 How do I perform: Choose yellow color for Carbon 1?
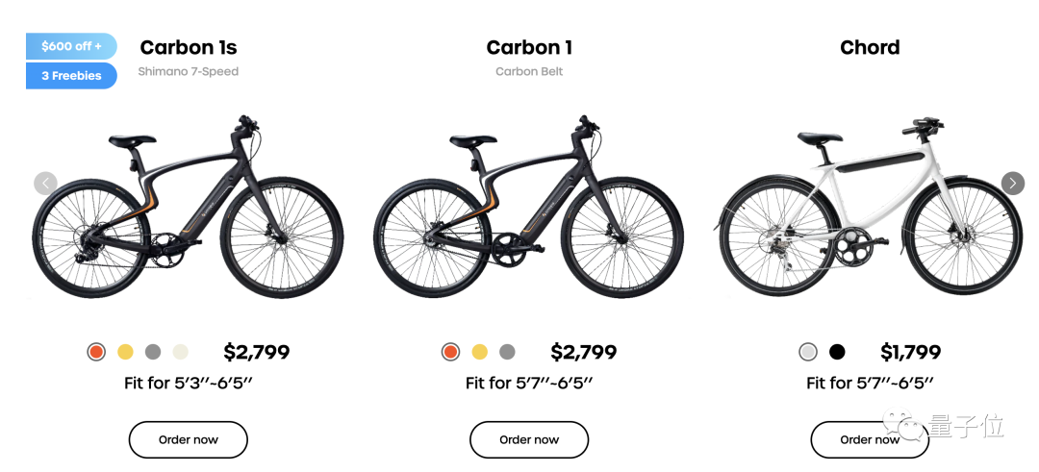click(x=480, y=352)
